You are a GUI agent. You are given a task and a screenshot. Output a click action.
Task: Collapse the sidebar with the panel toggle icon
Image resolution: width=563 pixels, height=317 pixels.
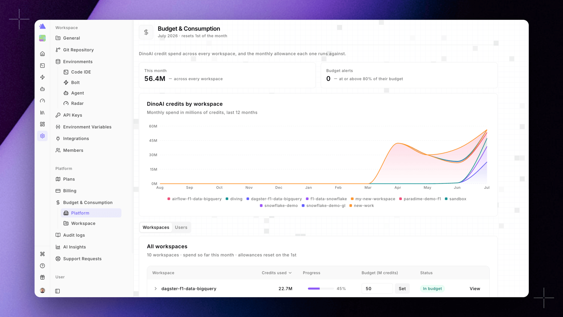[x=57, y=291]
